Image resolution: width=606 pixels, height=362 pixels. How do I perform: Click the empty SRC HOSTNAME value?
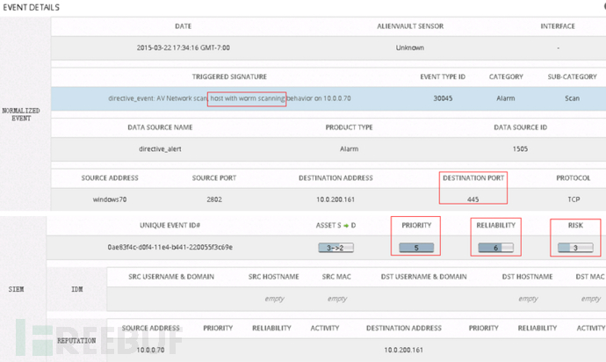coord(274,299)
